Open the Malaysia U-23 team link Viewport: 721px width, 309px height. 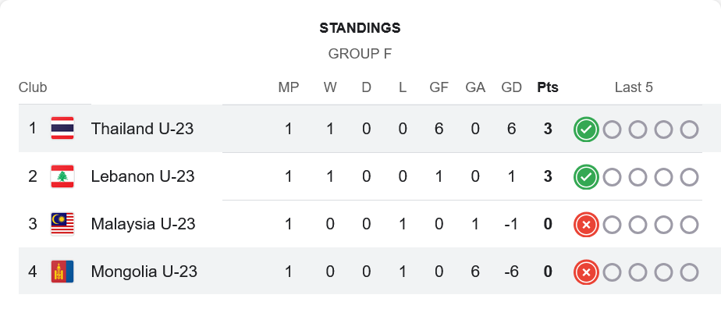coord(143,224)
